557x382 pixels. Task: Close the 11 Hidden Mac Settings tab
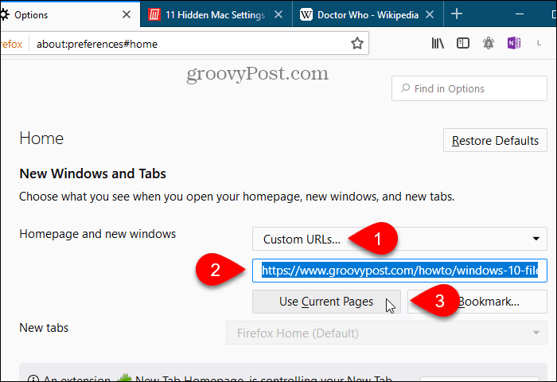pyautogui.click(x=278, y=14)
